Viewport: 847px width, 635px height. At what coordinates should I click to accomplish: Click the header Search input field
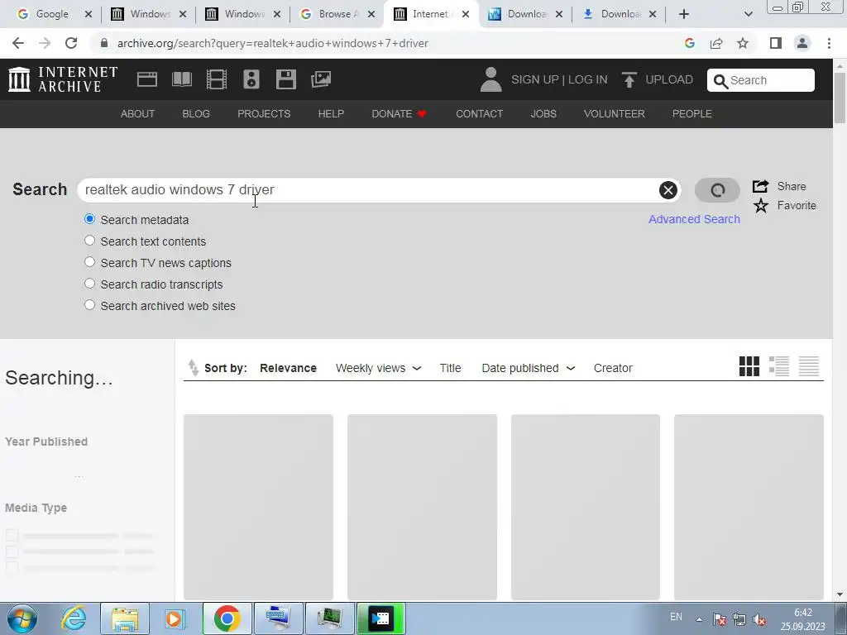pyautogui.click(x=761, y=80)
